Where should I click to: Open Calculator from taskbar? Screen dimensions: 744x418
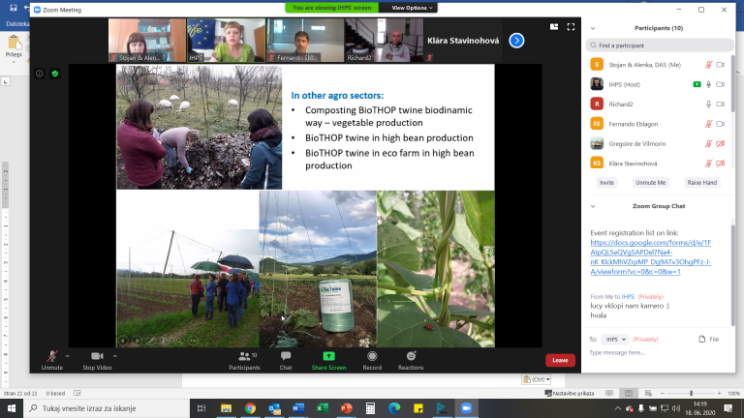tap(371, 408)
